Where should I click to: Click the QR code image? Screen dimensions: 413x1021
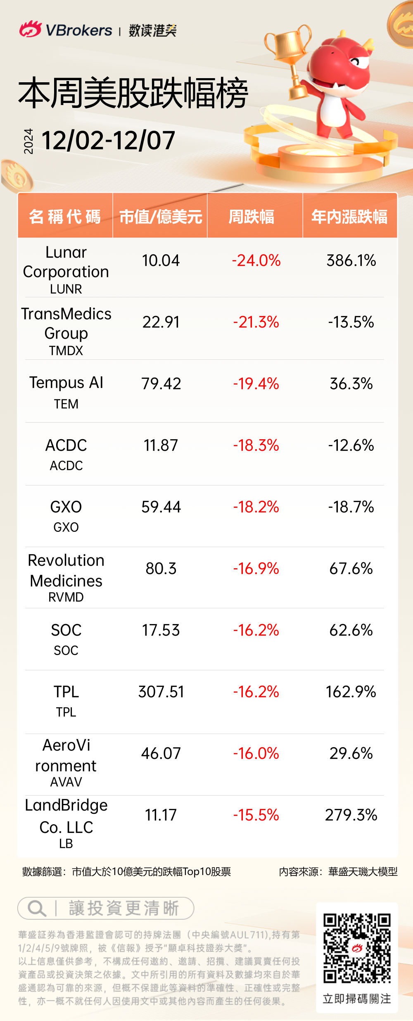coord(357,948)
